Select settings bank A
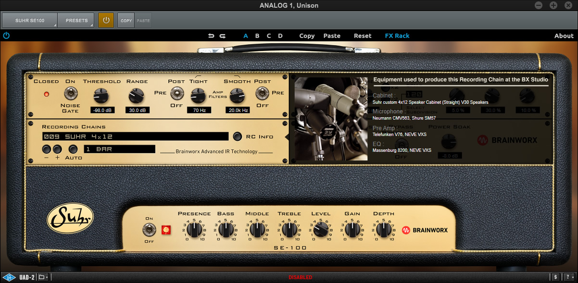This screenshot has height=283, width=578. pos(246,36)
